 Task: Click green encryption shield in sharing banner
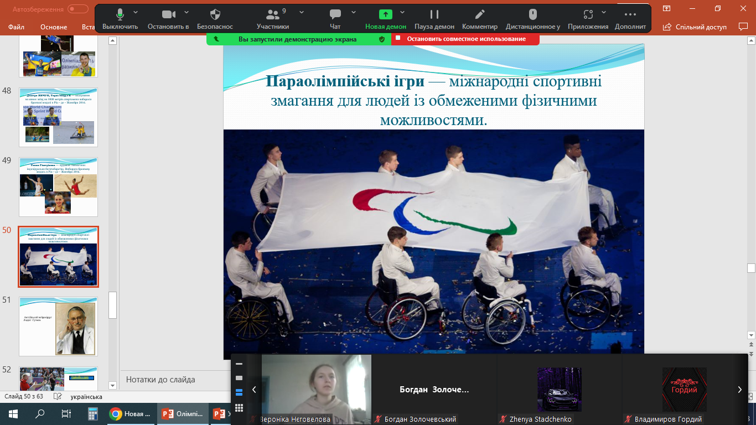[x=381, y=39]
